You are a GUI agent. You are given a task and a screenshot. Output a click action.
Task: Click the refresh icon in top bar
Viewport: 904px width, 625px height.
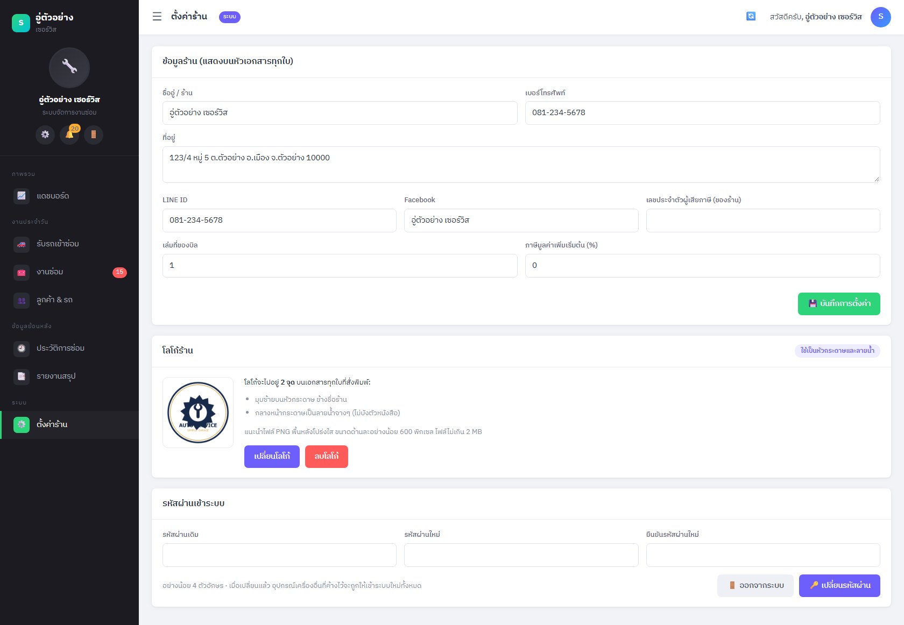coord(751,17)
